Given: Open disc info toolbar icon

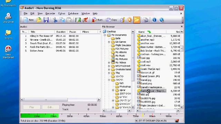Looking at the screenshot, I should (x=122, y=20).
